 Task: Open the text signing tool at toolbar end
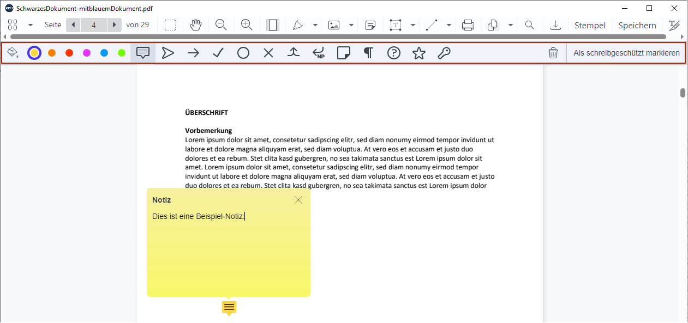click(x=674, y=25)
